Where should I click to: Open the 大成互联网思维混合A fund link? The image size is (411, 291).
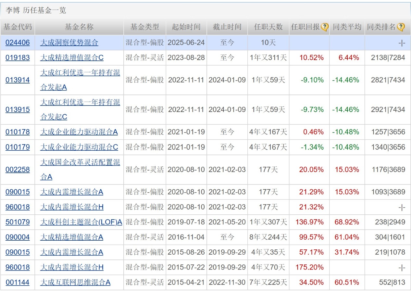75,283
